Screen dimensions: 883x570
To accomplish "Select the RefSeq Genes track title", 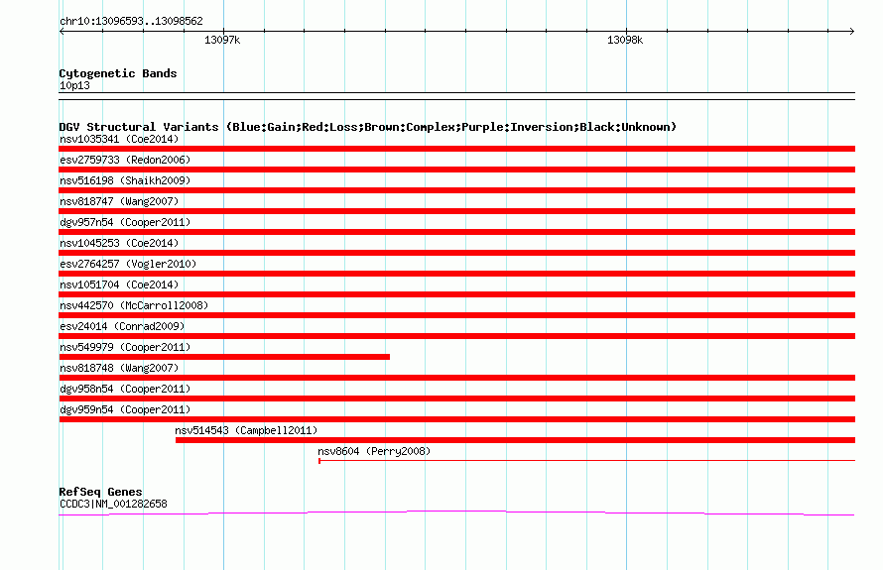I will pyautogui.click(x=100, y=492).
